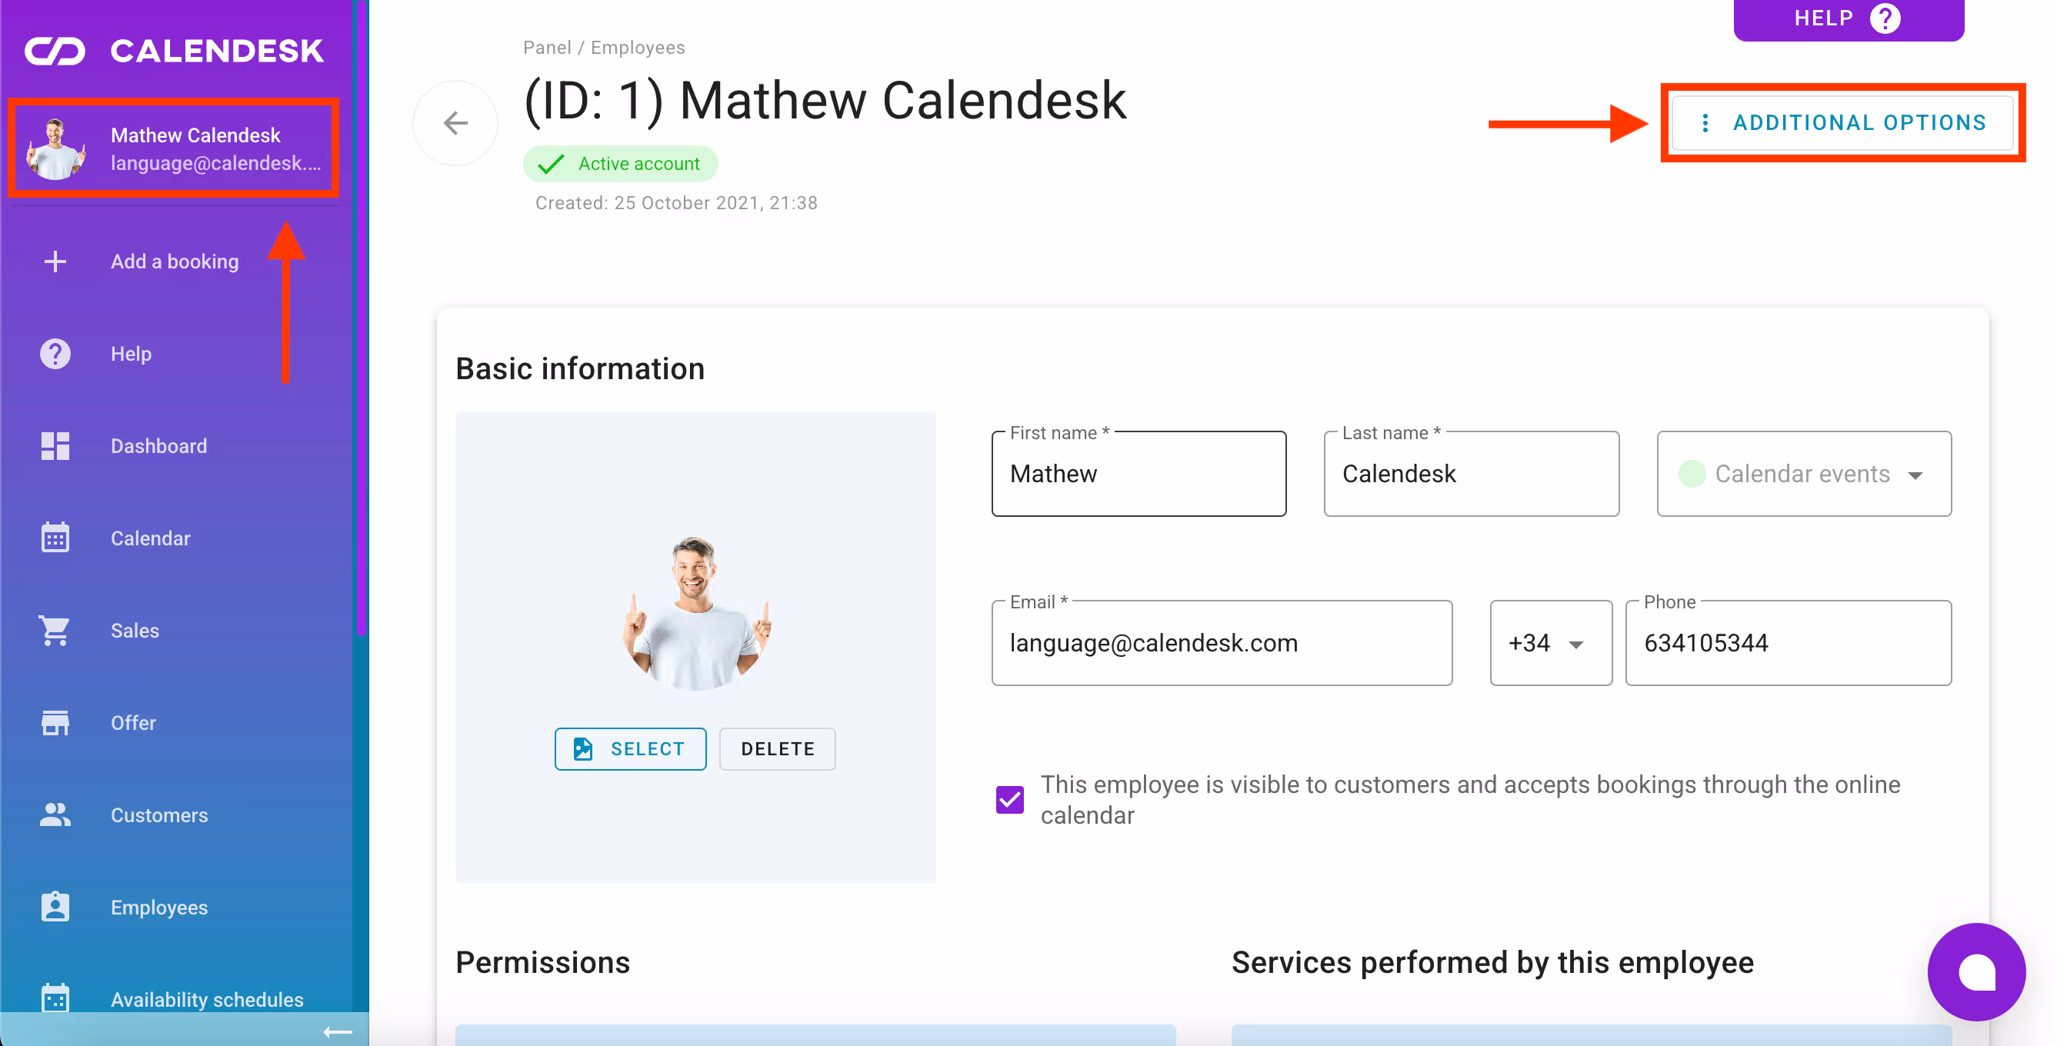Open the Dashboard from the sidebar
The width and height of the screenshot is (2057, 1046).
click(x=158, y=445)
